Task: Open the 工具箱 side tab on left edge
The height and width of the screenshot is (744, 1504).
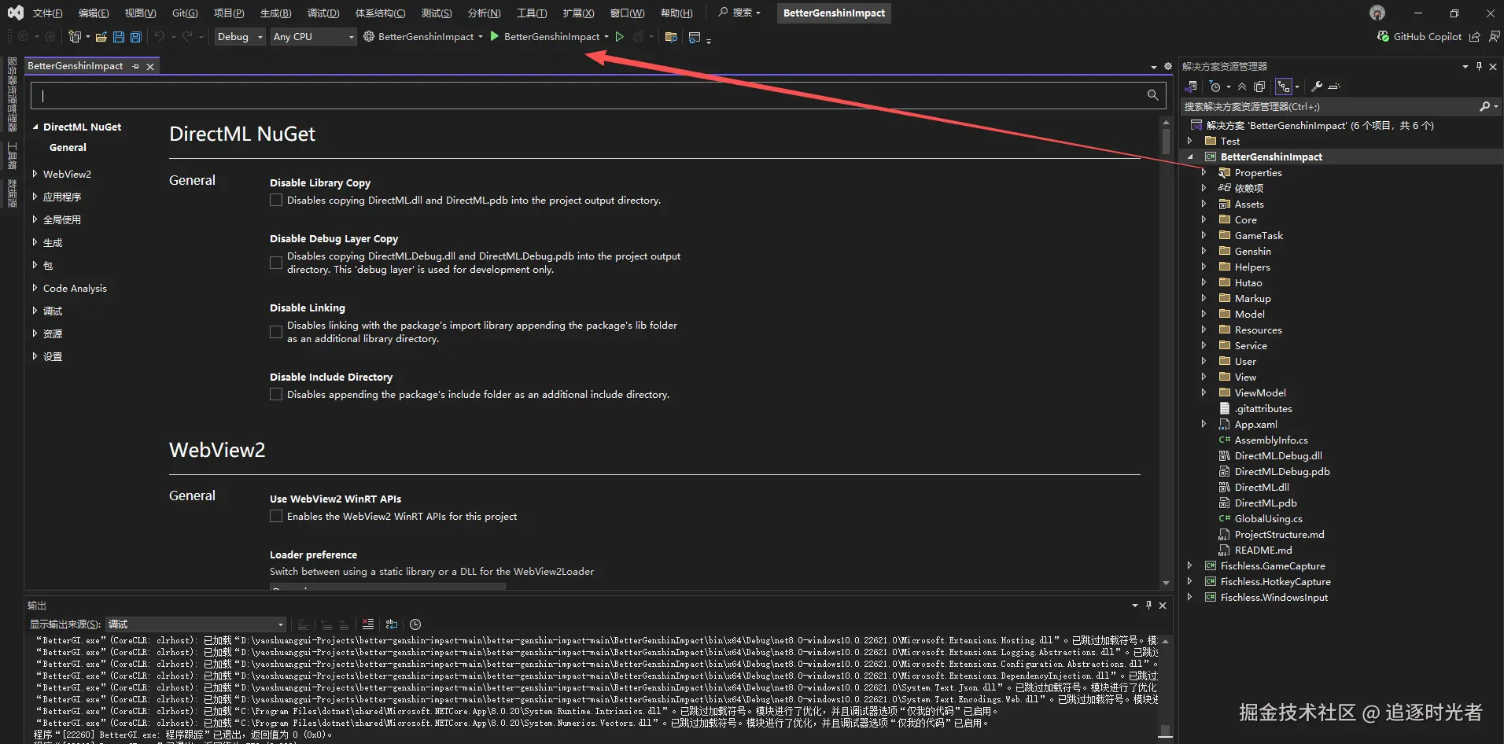Action: 12,156
